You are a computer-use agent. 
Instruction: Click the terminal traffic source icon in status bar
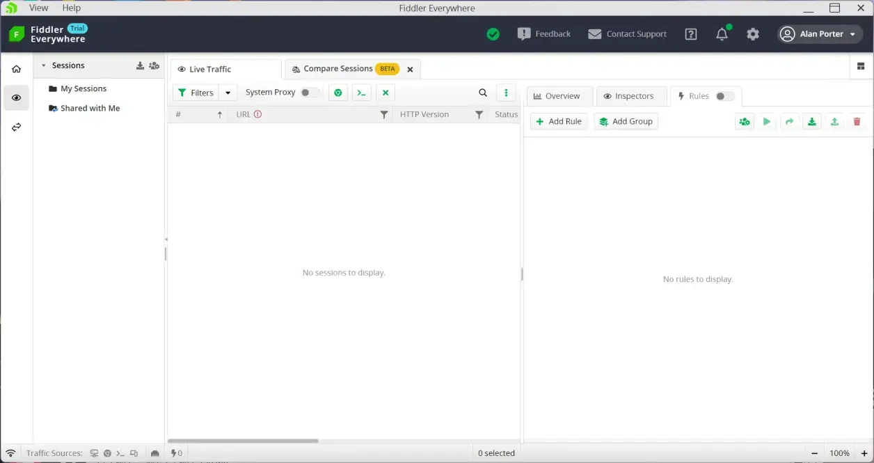pos(120,453)
